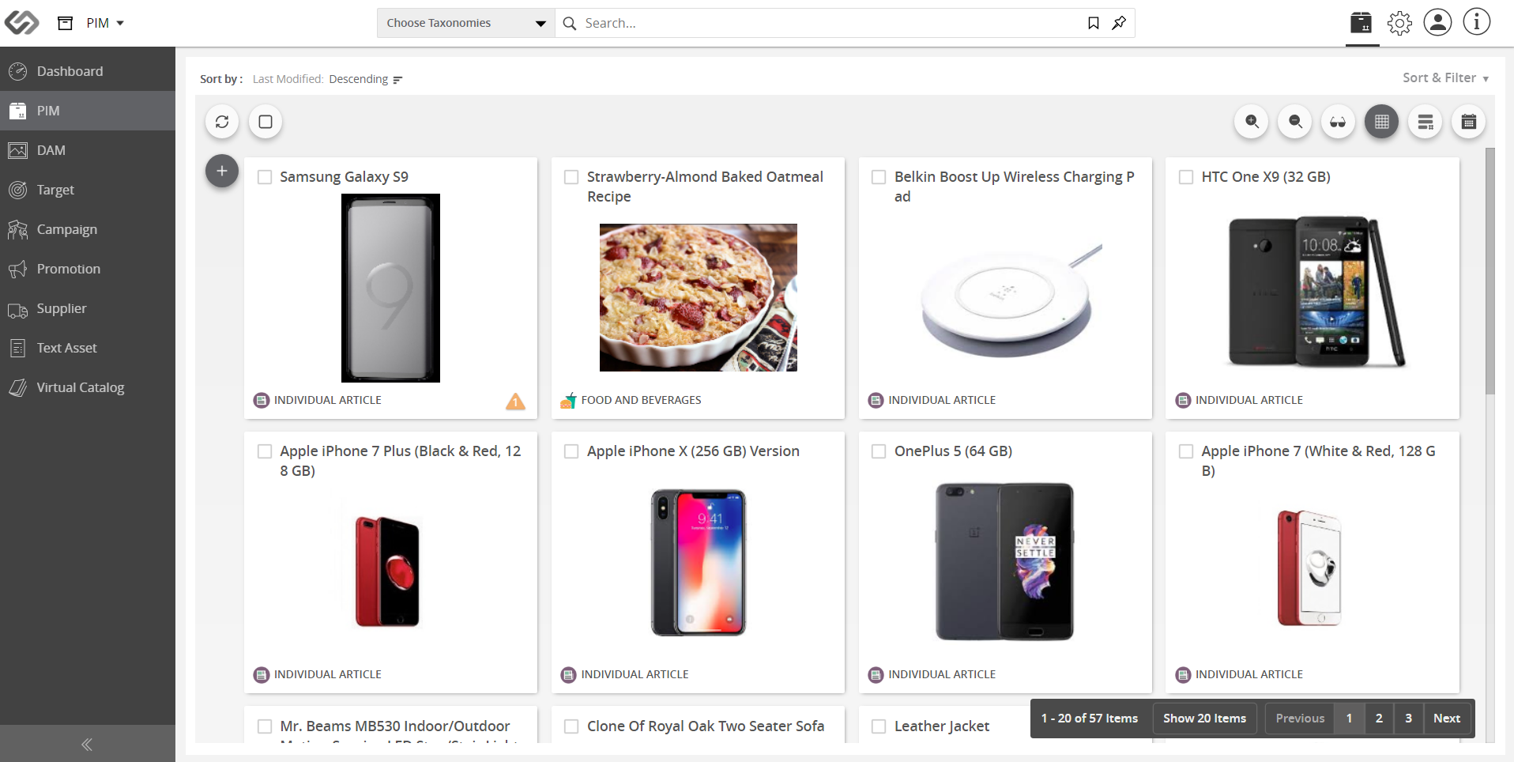Open settings gear icon
The height and width of the screenshot is (762, 1514).
1399,23
